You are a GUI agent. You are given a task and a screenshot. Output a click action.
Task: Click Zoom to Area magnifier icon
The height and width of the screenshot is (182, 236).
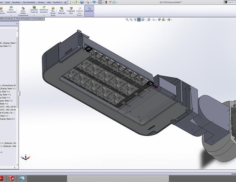(x=131, y=20)
